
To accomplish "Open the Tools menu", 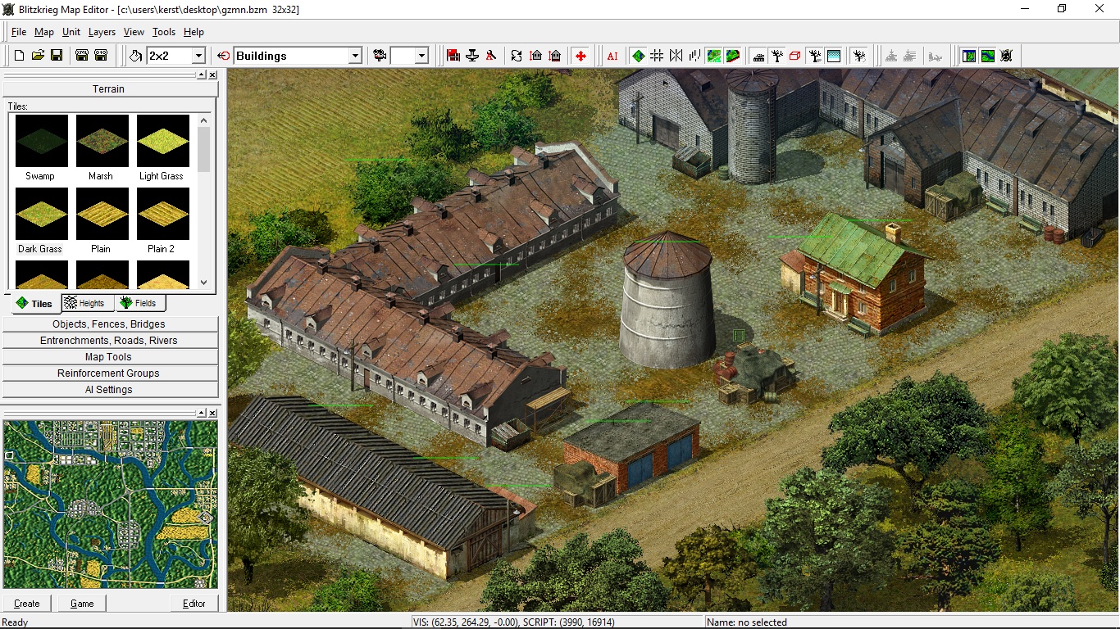I will (164, 32).
